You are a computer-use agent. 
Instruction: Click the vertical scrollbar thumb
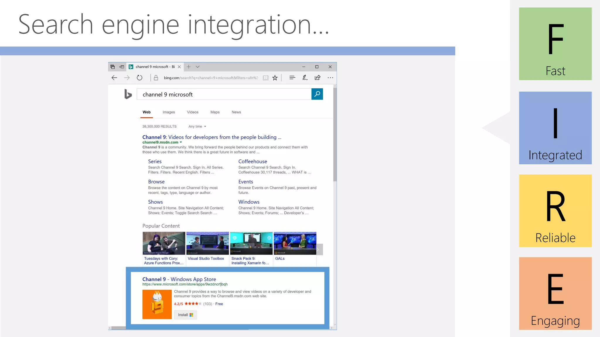point(335,135)
